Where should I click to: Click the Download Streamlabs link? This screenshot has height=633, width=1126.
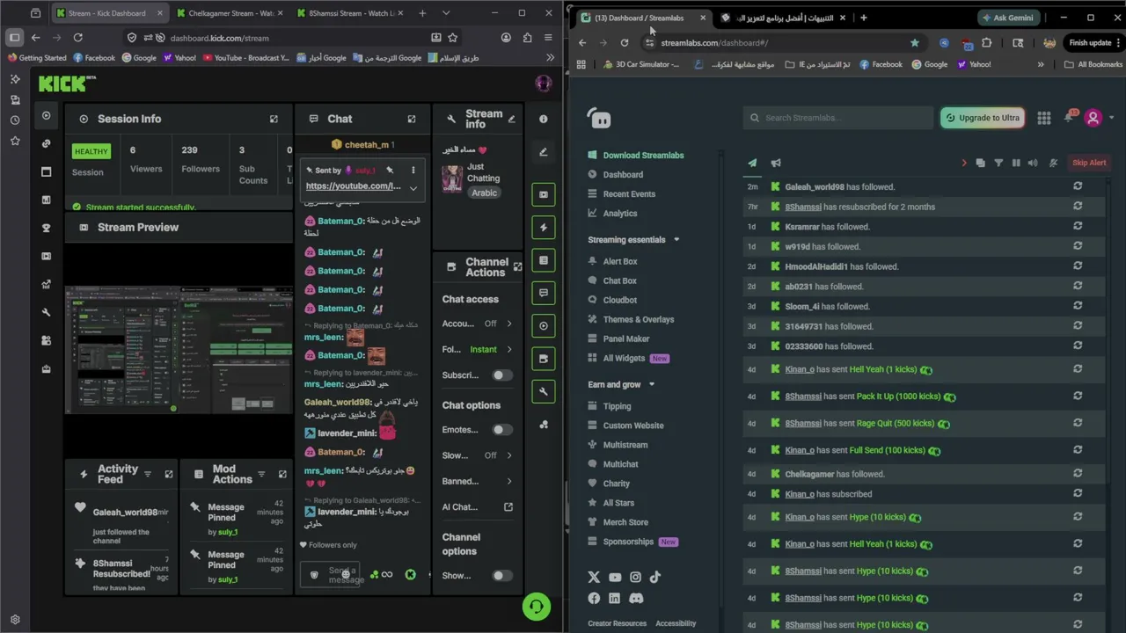tap(643, 156)
